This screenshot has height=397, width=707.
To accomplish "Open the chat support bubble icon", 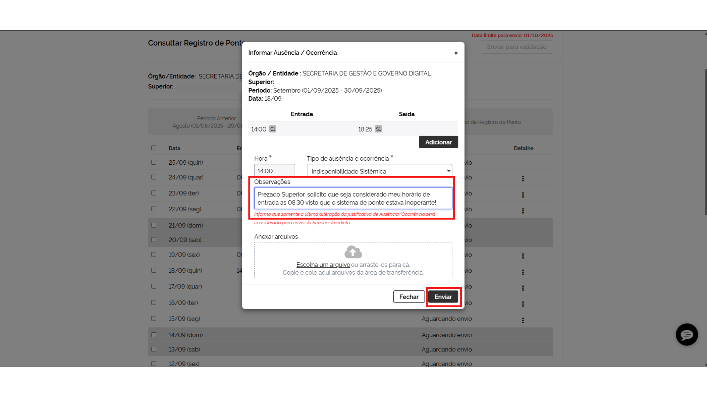I will point(686,335).
